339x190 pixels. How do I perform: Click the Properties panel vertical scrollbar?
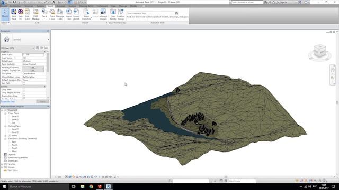coord(48,62)
